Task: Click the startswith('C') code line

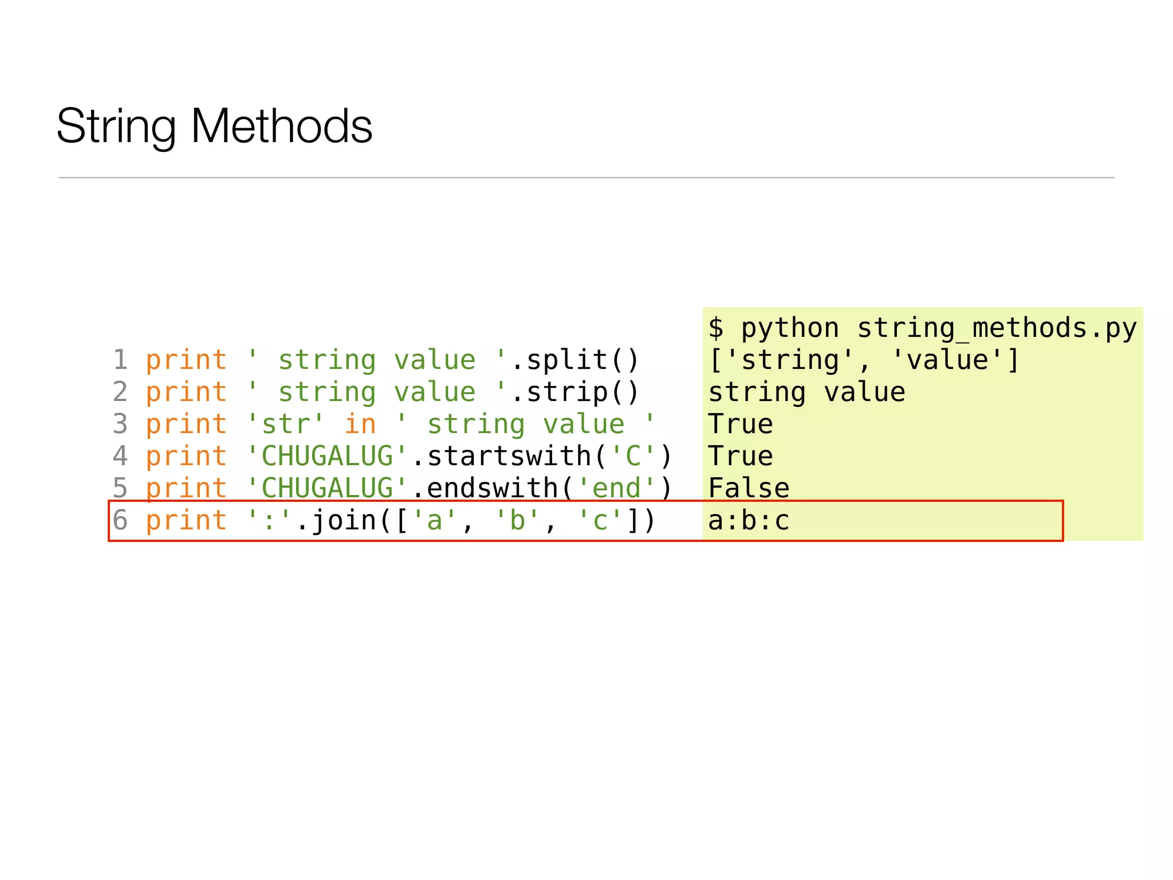Action: (408, 457)
